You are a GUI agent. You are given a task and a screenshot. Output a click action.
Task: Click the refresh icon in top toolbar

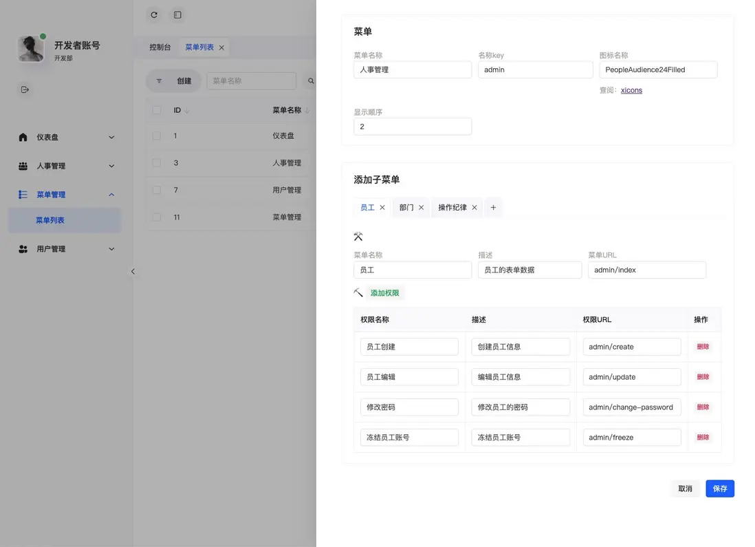[x=154, y=15]
